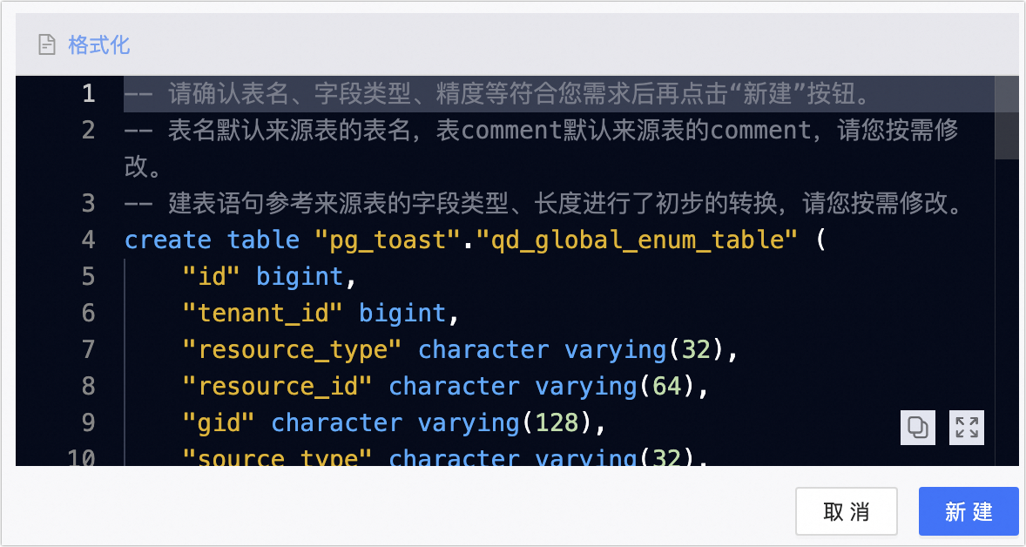Click line number 7 in gutter
The height and width of the screenshot is (547, 1026).
[88, 349]
